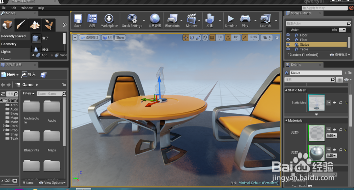Click the Show viewport button

[x=120, y=38]
